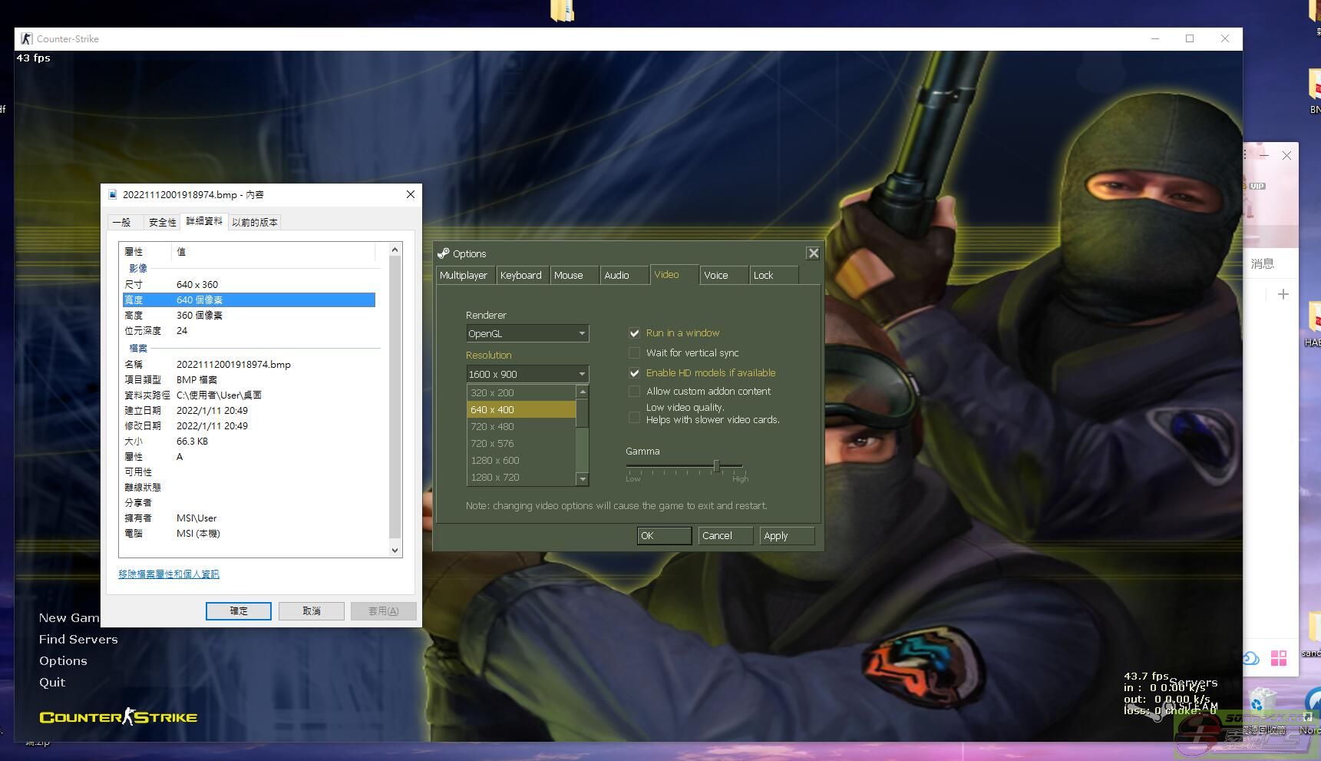Choose the 1280 x 600 resolution
Screen dimensions: 1321x761
coord(521,460)
